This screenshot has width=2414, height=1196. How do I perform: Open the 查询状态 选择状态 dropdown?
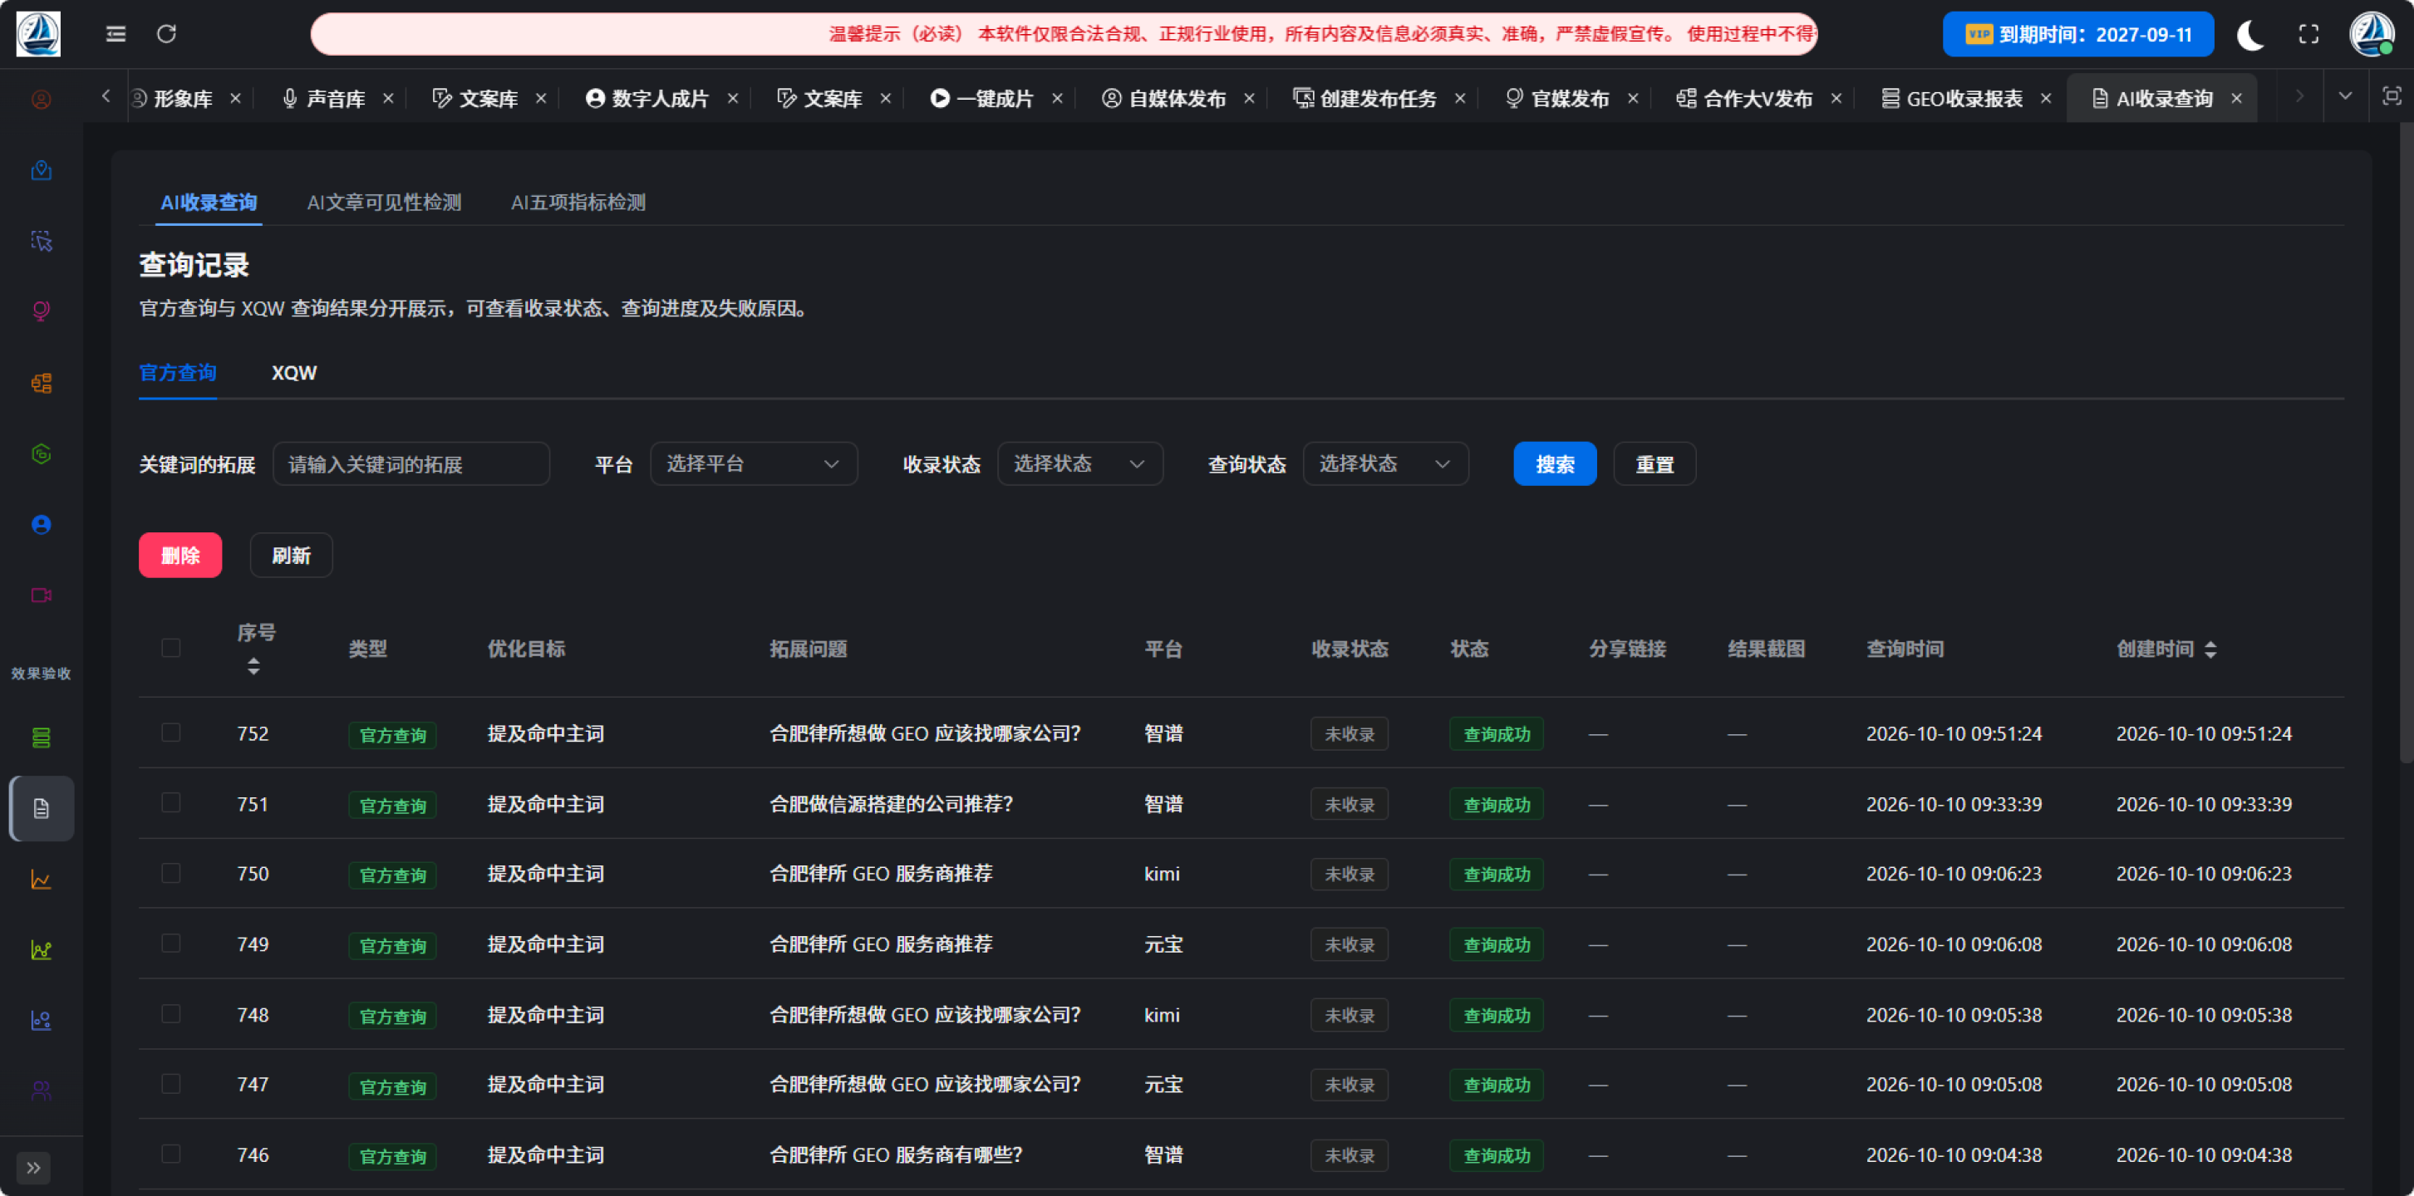[x=1385, y=464]
